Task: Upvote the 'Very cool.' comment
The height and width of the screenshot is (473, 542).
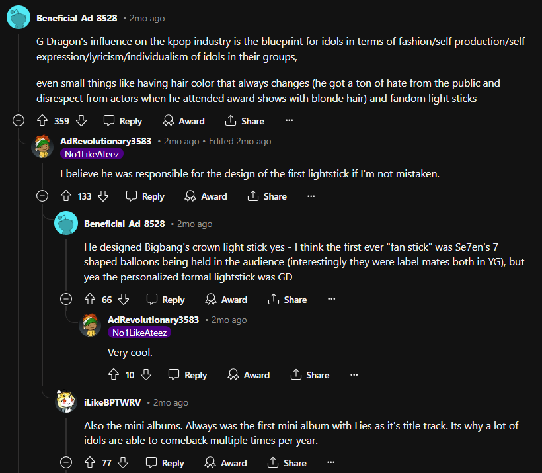Action: 114,375
